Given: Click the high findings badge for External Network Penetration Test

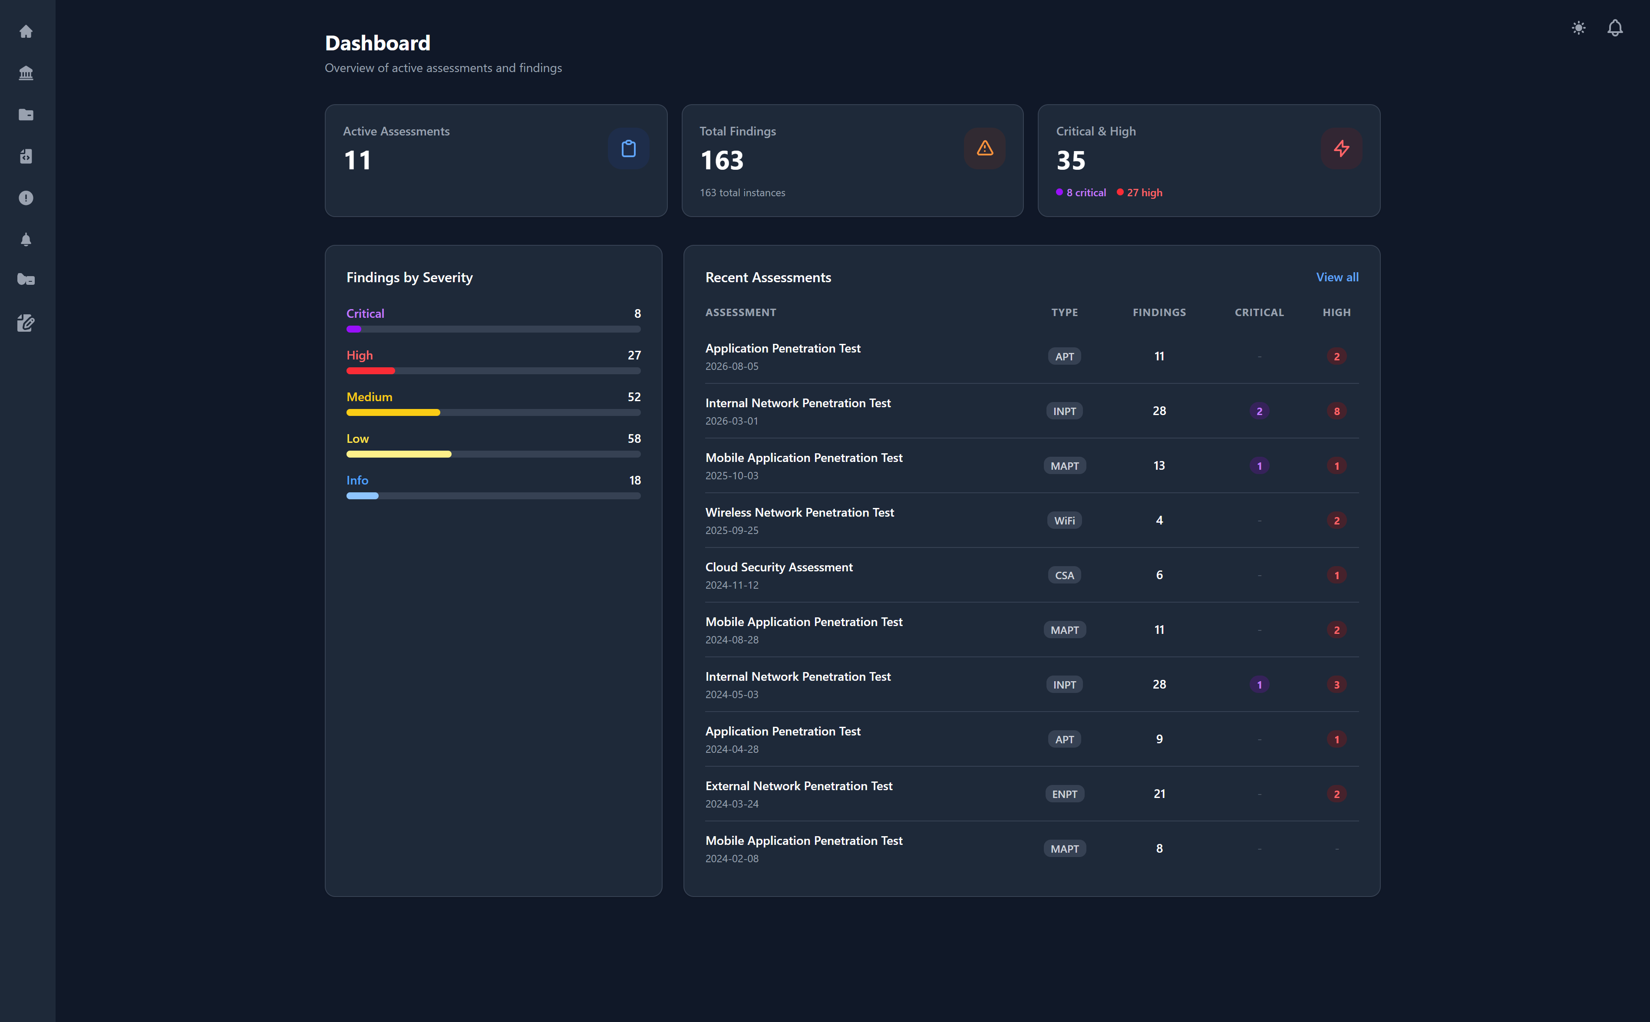Looking at the screenshot, I should pyautogui.click(x=1337, y=794).
